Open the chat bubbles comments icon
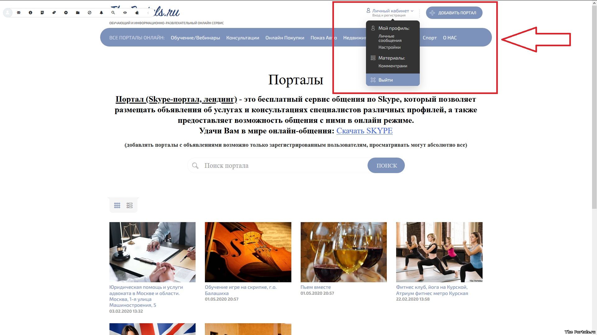Viewport: 597px width, 335px height. point(54,13)
